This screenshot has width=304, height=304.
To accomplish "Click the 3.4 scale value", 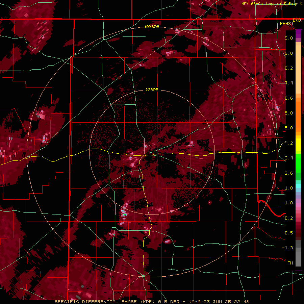I will coord(289,158).
